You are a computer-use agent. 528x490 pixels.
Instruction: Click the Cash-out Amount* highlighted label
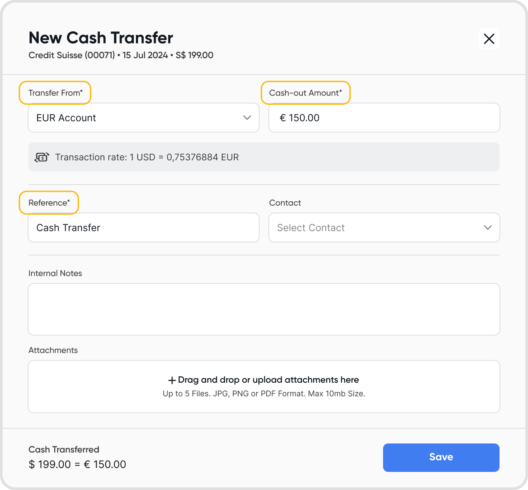click(305, 93)
